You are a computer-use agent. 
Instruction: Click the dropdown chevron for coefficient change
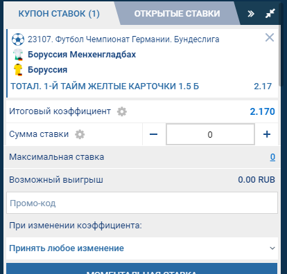click(272, 248)
